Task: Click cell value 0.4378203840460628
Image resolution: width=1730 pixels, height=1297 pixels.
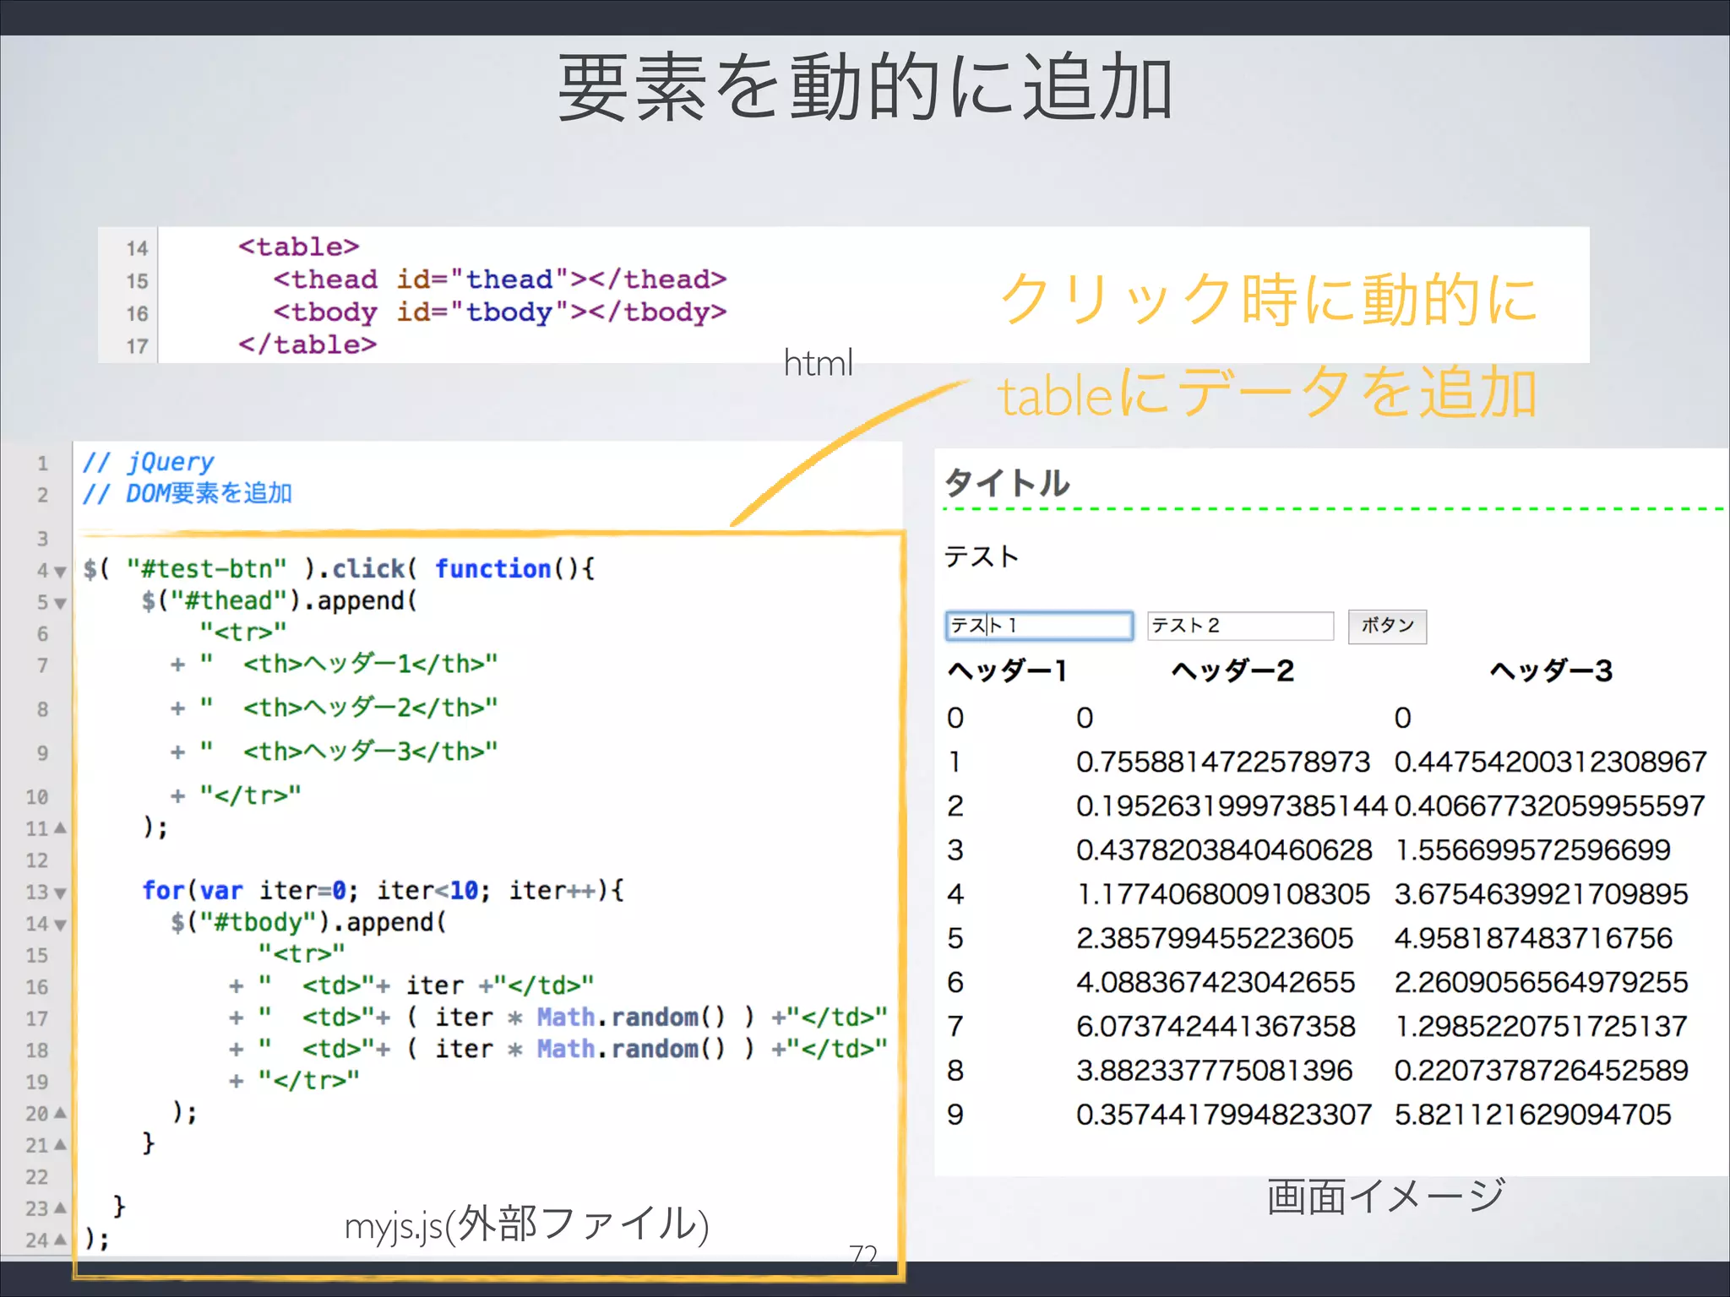Action: click(1224, 849)
